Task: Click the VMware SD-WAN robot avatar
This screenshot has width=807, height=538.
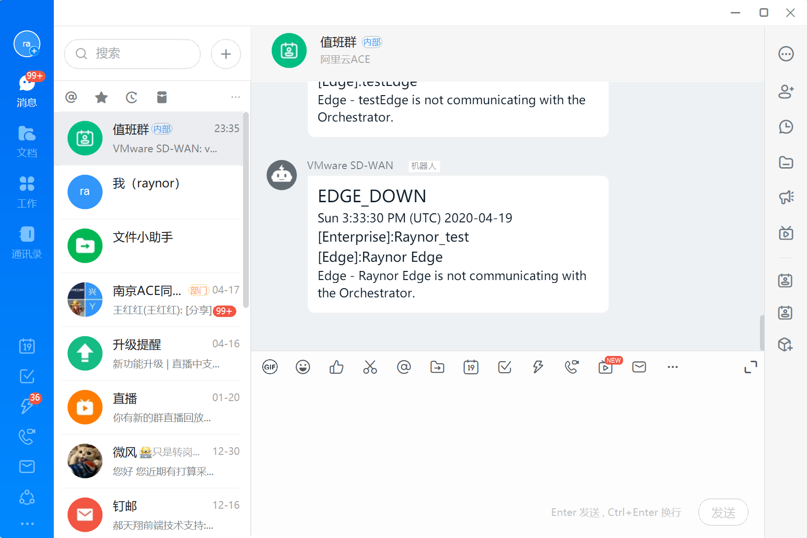Action: pyautogui.click(x=282, y=175)
